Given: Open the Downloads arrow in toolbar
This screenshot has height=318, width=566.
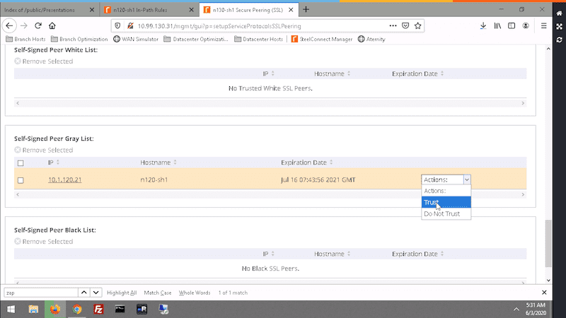Looking at the screenshot, I should (x=483, y=25).
